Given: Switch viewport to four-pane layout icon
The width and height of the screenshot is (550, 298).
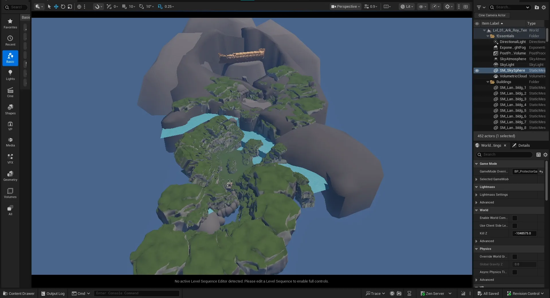Looking at the screenshot, I should pyautogui.click(x=466, y=7).
